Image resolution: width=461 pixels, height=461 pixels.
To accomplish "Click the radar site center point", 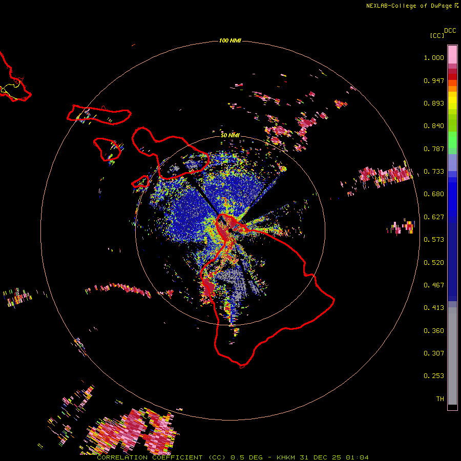I will click(230, 229).
